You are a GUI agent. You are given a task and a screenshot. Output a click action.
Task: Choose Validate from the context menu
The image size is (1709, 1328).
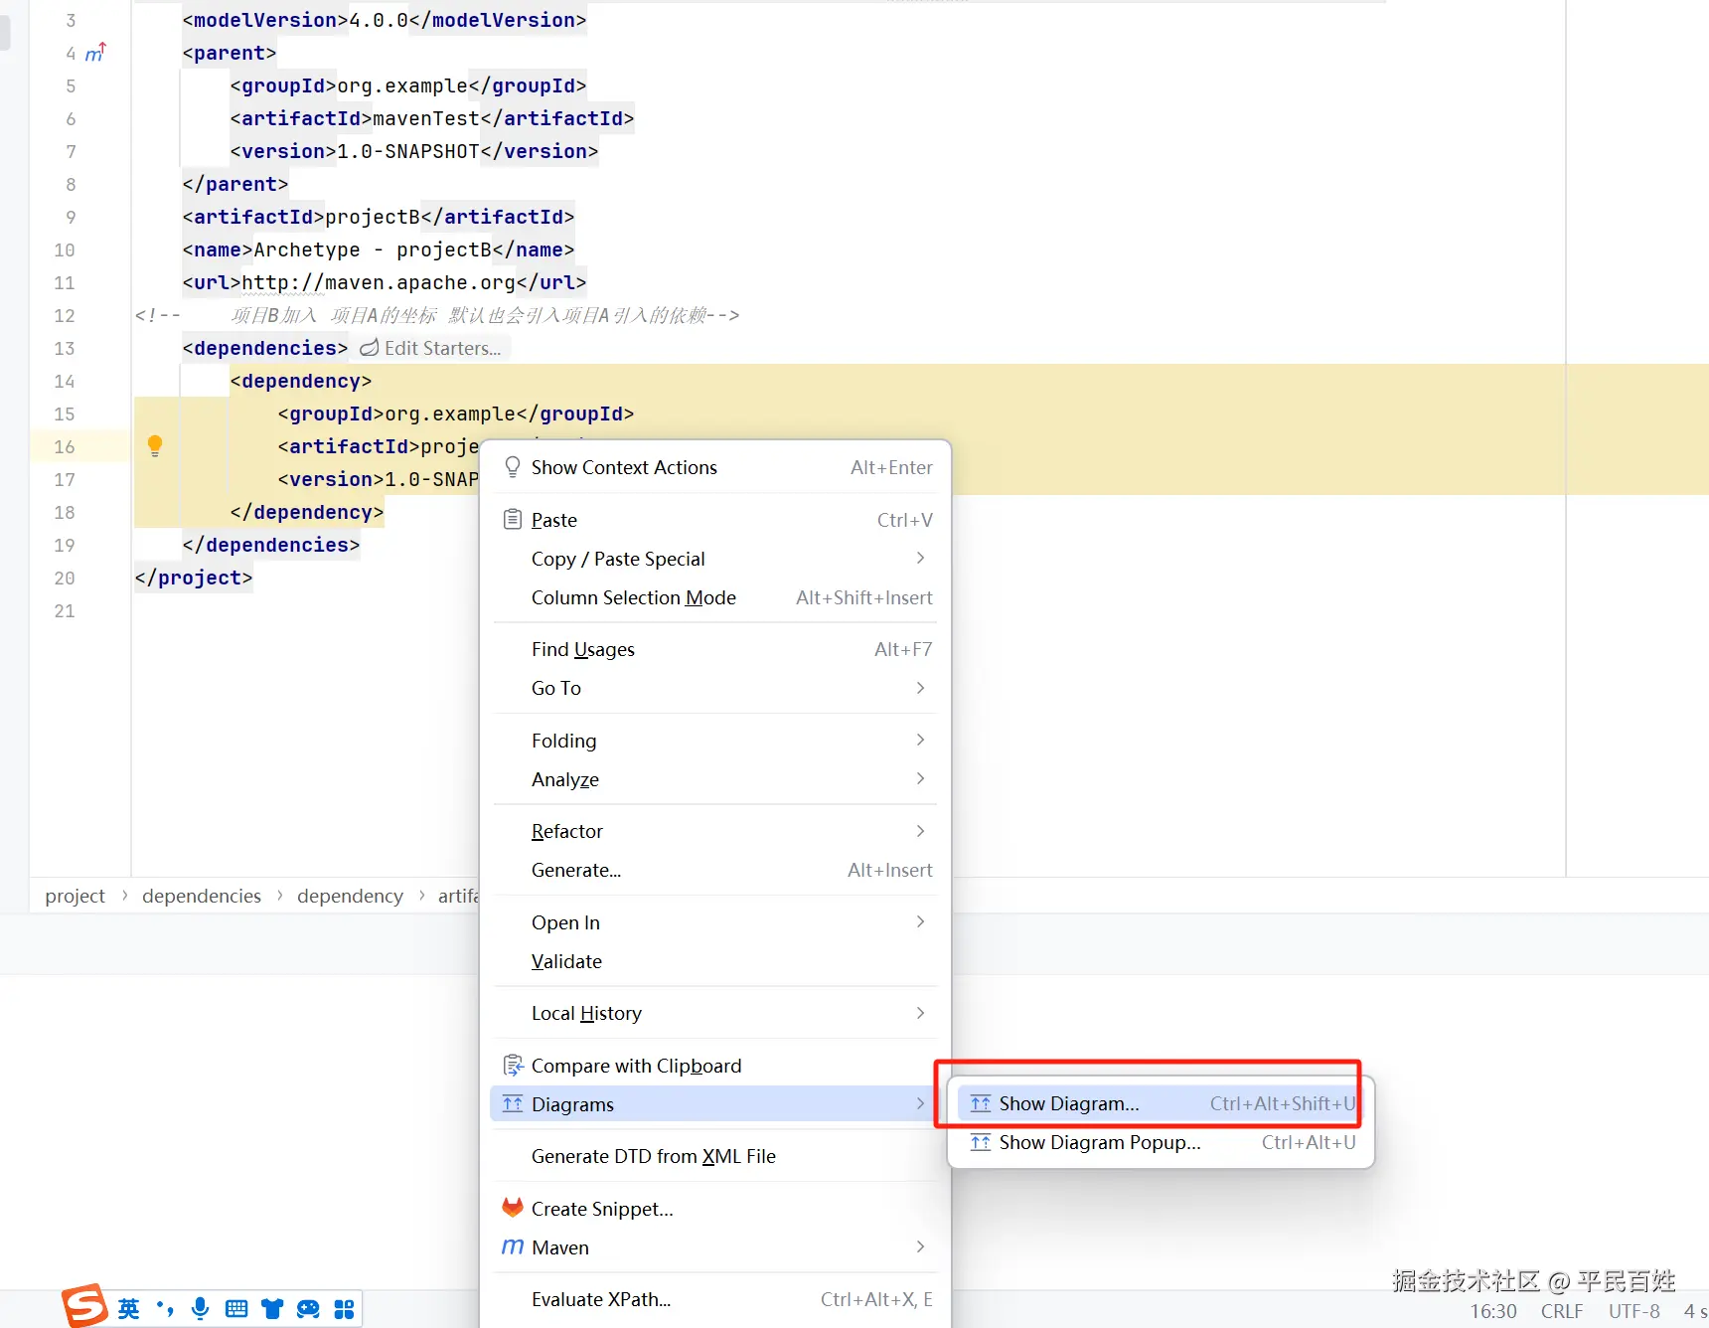pyautogui.click(x=715, y=961)
